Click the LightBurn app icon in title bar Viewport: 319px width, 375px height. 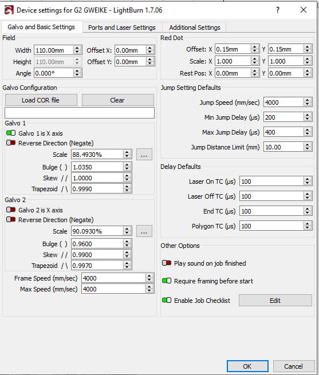click(9, 10)
